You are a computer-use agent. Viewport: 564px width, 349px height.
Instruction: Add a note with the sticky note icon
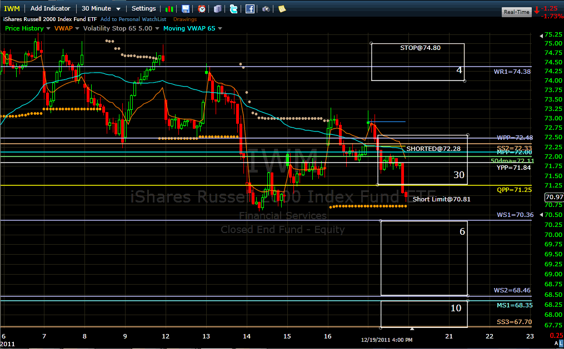coord(282,9)
